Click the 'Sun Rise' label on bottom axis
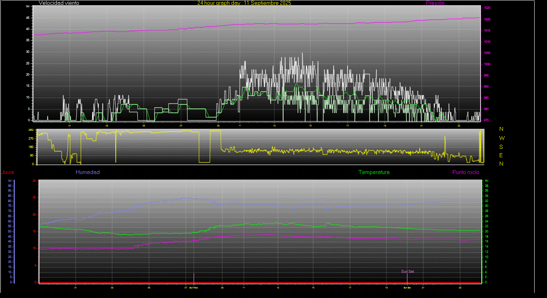This screenshot has height=298, width=547. click(193, 288)
